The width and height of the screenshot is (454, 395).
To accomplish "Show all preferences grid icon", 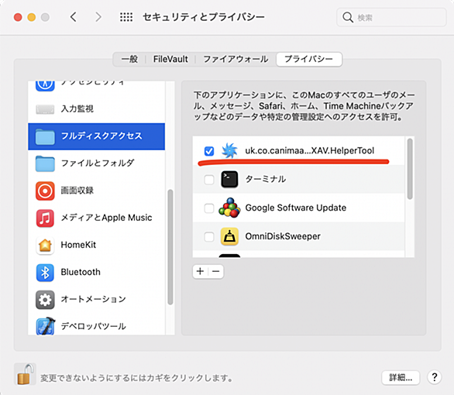I will click(x=126, y=17).
